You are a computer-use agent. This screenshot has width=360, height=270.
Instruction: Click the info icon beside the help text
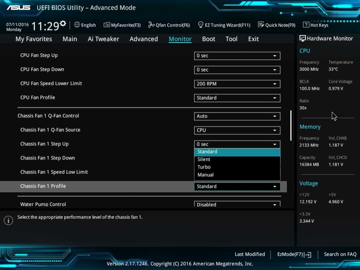point(8,220)
